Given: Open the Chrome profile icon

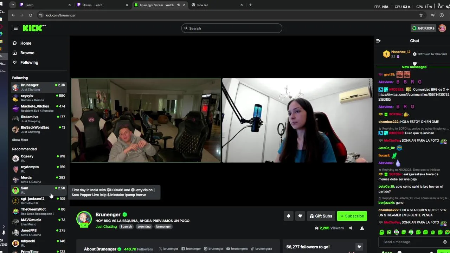Looking at the screenshot, I should 442,15.
